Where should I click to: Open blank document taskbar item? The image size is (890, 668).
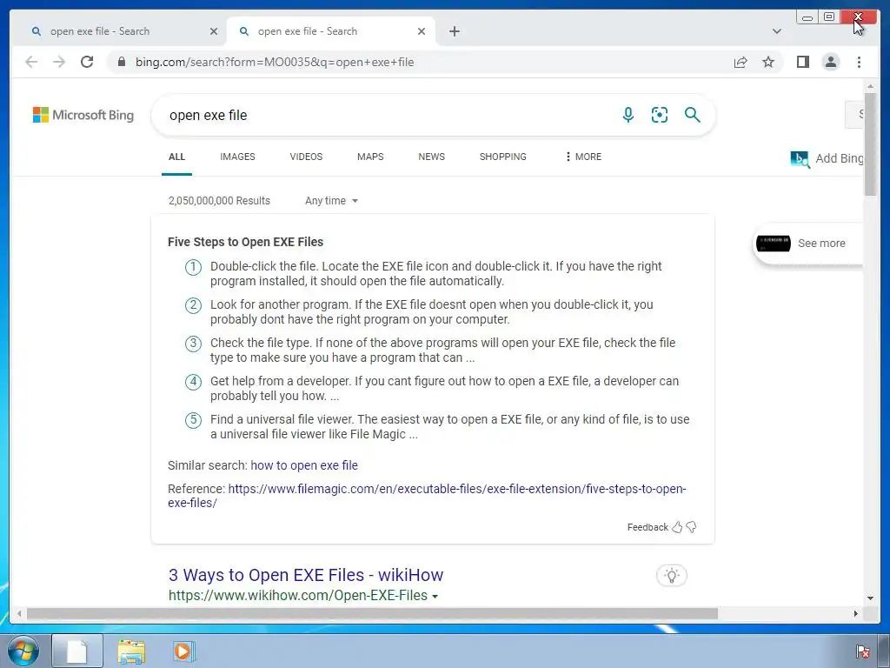point(77,651)
